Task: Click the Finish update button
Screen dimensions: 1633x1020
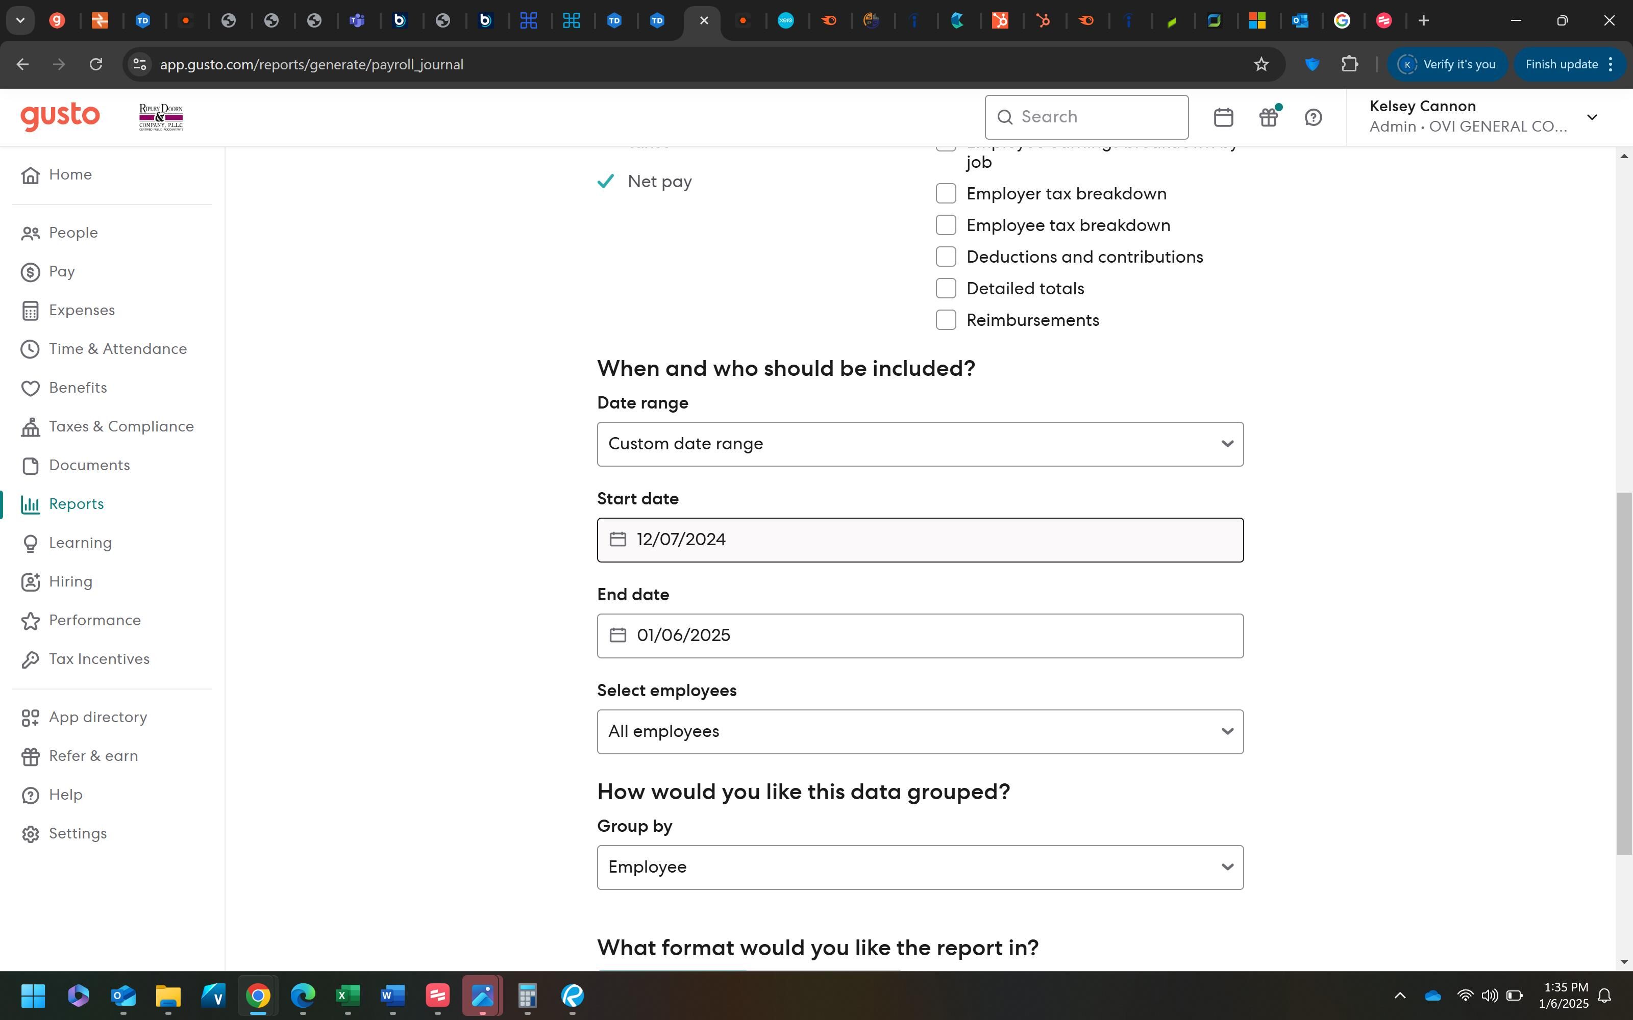Action: click(x=1561, y=65)
